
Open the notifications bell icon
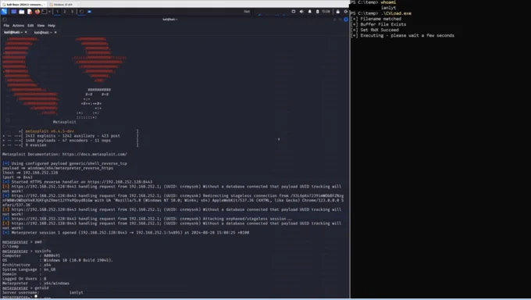pyautogui.click(x=309, y=12)
